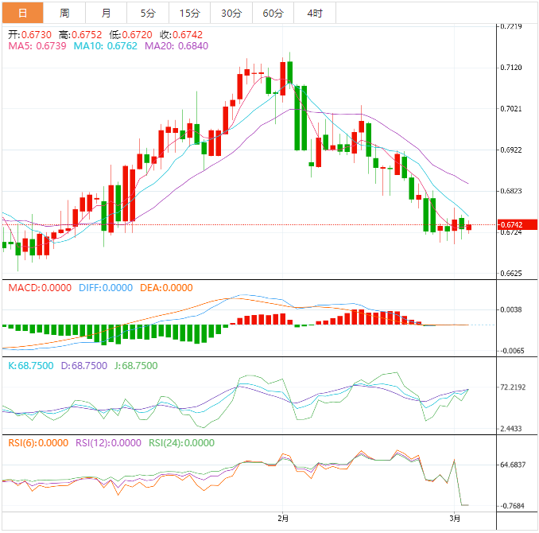Choose the 30分 timeframe tab
The image size is (539, 533).
tap(231, 13)
